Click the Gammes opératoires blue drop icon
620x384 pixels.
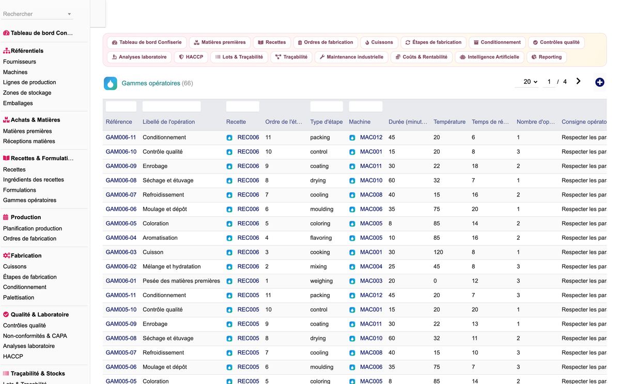pyautogui.click(x=111, y=83)
